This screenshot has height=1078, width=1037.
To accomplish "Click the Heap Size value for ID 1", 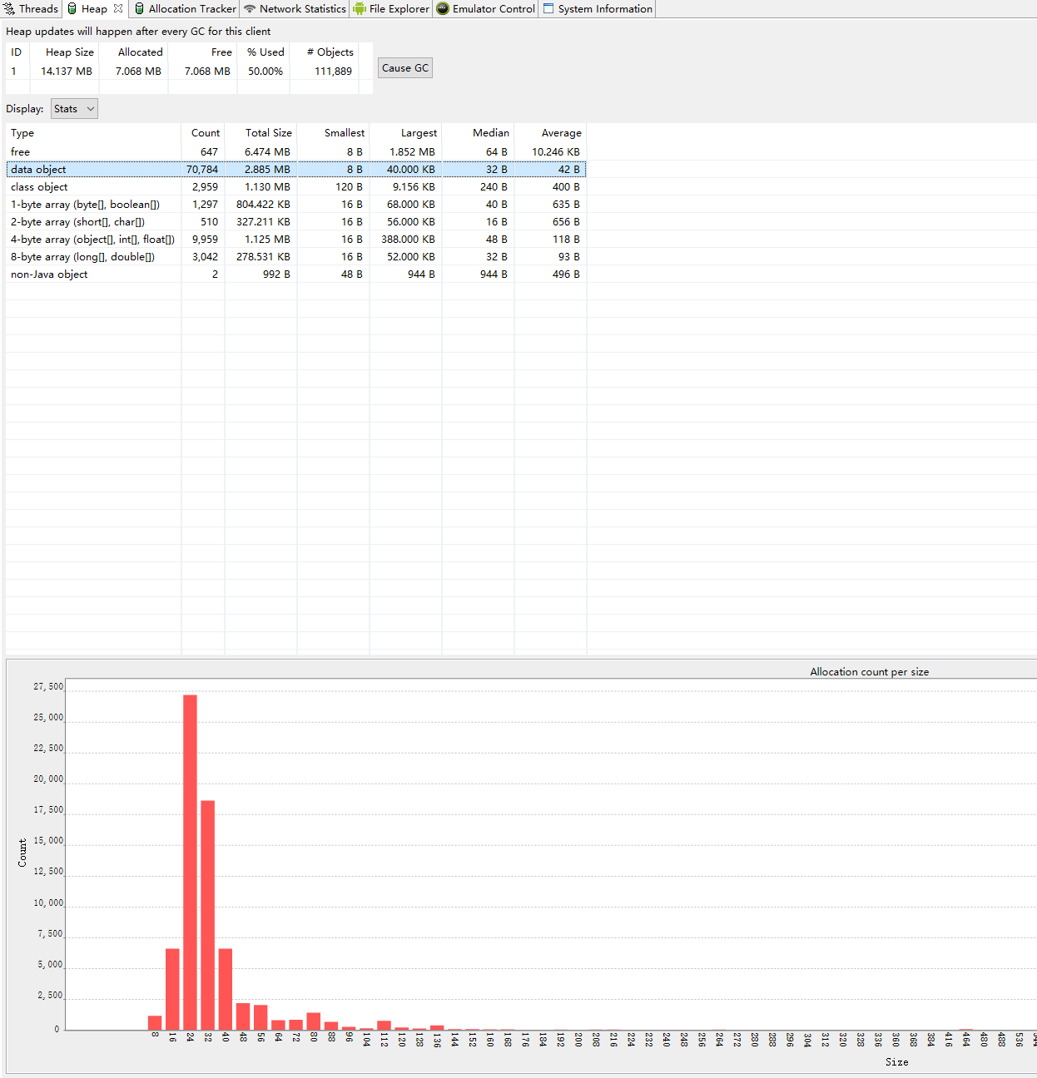I will [x=65, y=71].
